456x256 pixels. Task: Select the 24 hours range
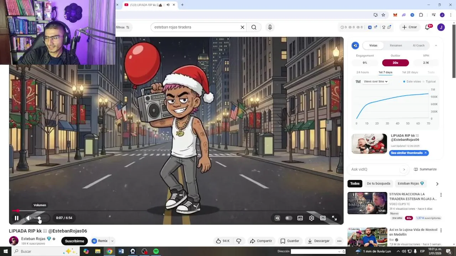[363, 72]
